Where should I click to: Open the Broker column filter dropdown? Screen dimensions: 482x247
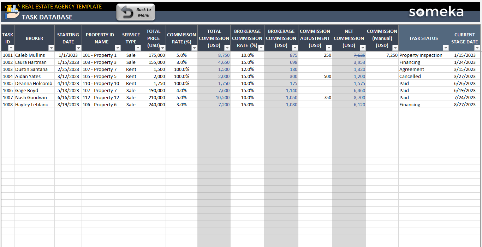click(x=51, y=48)
